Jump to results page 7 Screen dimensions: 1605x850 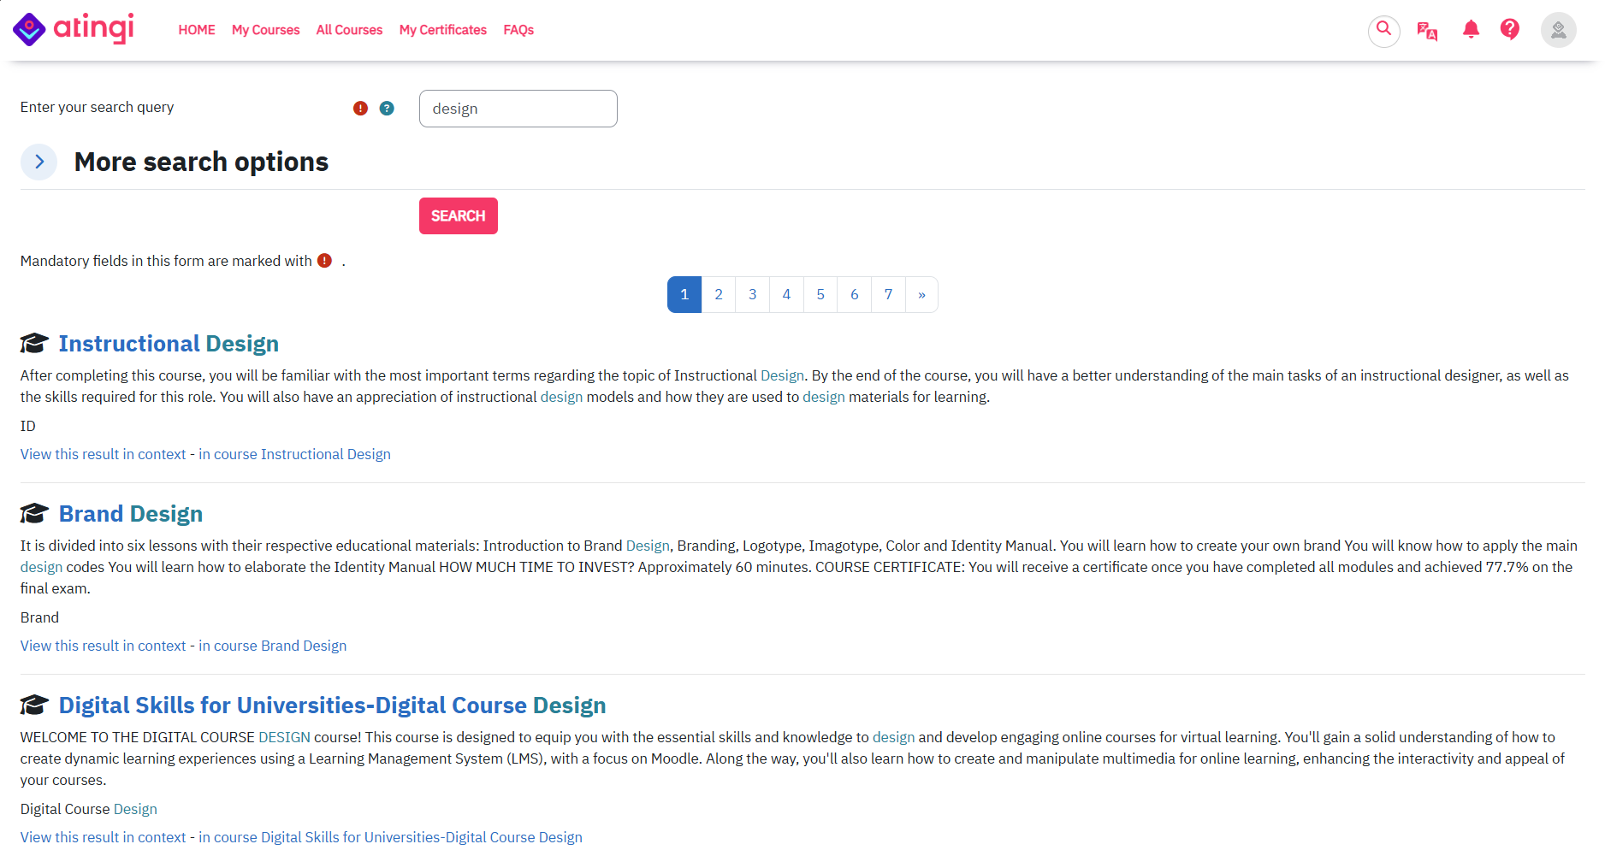pyautogui.click(x=888, y=295)
